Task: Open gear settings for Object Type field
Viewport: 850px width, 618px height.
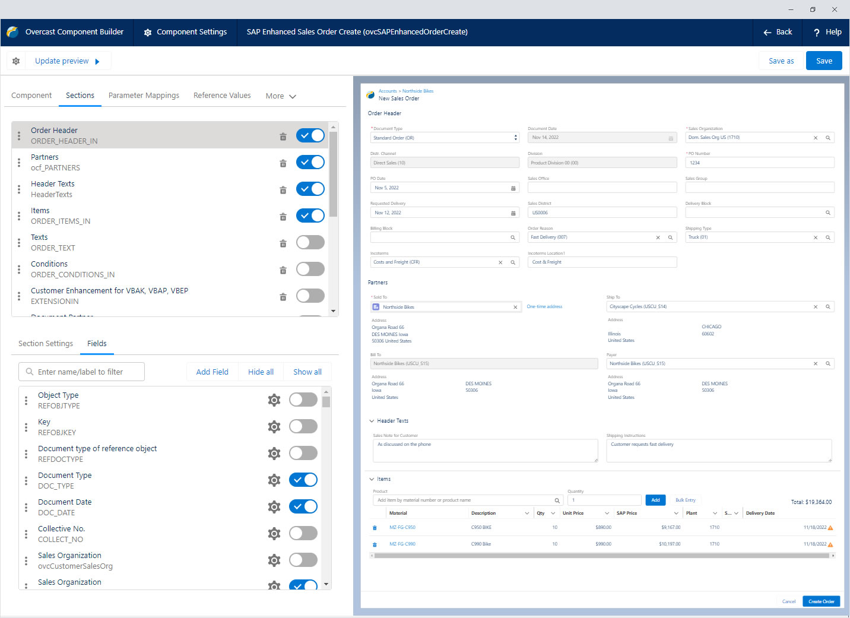Action: pos(274,400)
